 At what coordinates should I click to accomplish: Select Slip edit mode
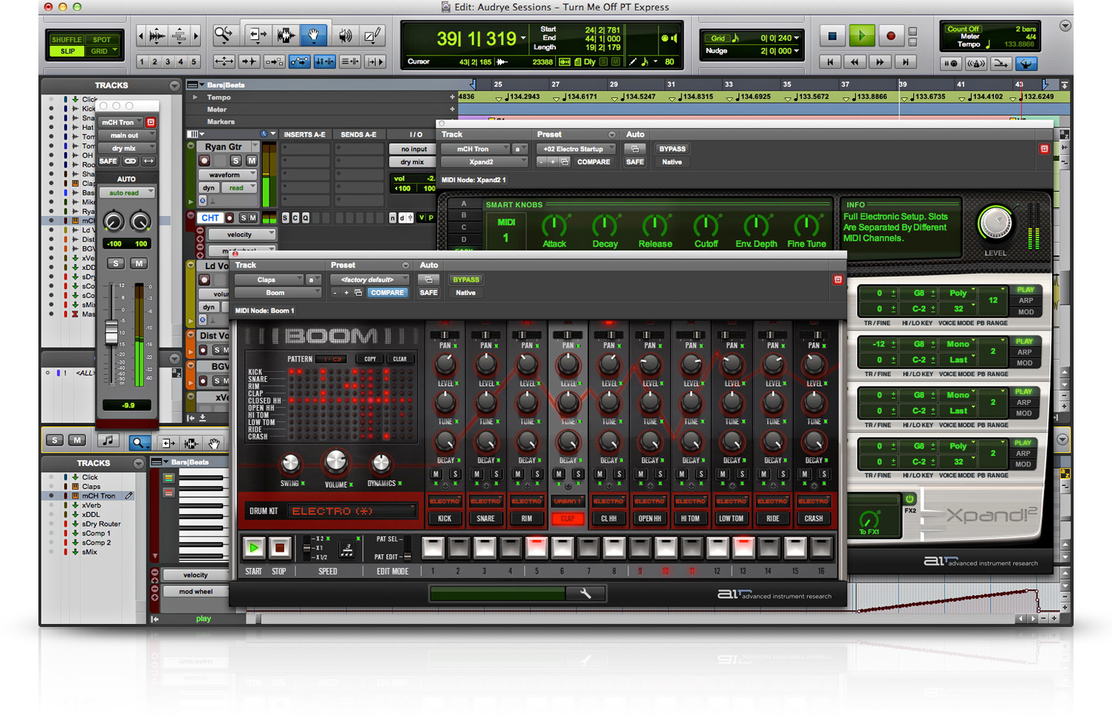tap(68, 51)
